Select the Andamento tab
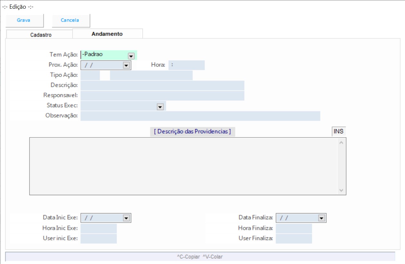405x264 pixels. tap(107, 34)
